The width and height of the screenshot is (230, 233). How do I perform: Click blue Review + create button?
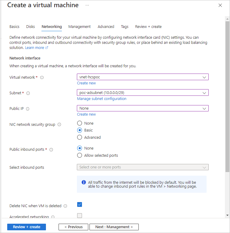tap(27, 227)
